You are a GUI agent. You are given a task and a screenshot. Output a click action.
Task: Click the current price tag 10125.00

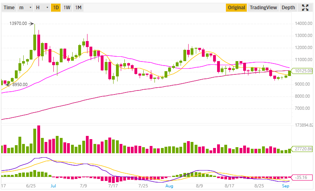[x=303, y=71]
